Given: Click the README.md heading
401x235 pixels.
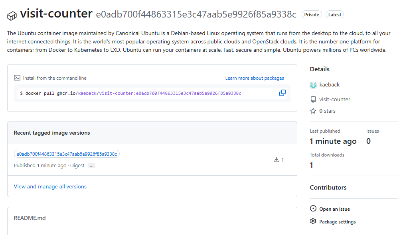Looking at the screenshot, I should [x=30, y=218].
